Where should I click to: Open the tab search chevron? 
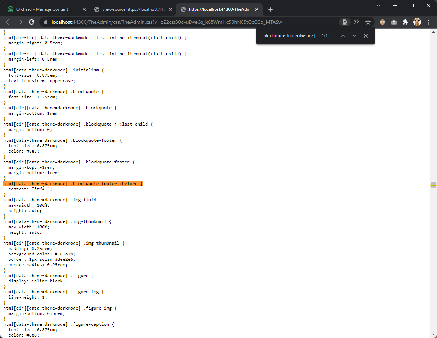378,5
